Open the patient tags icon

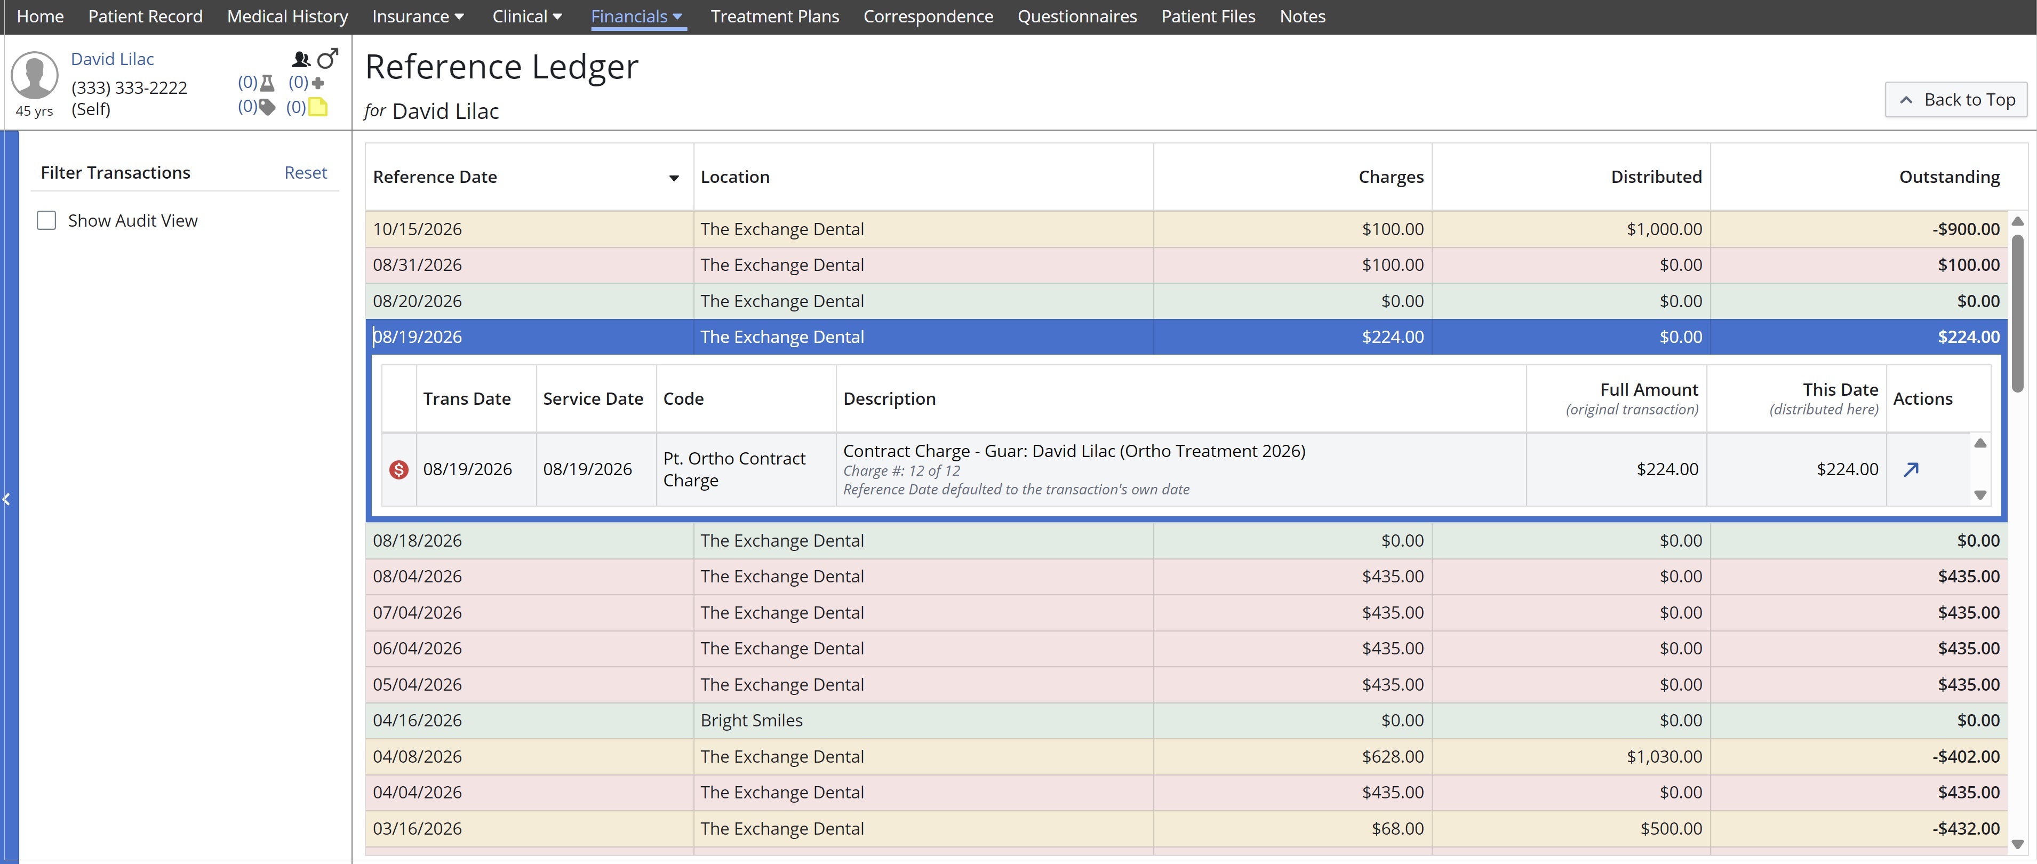point(267,107)
